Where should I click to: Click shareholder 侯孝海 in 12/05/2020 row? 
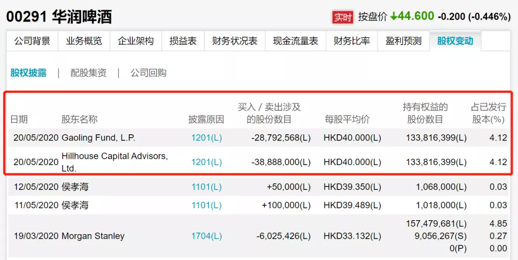(75, 187)
